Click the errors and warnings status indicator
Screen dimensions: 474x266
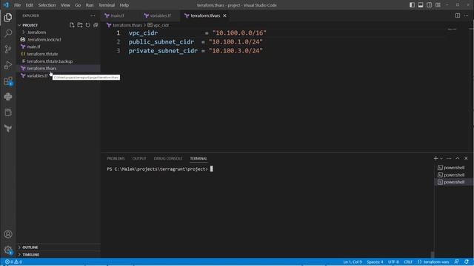13,262
